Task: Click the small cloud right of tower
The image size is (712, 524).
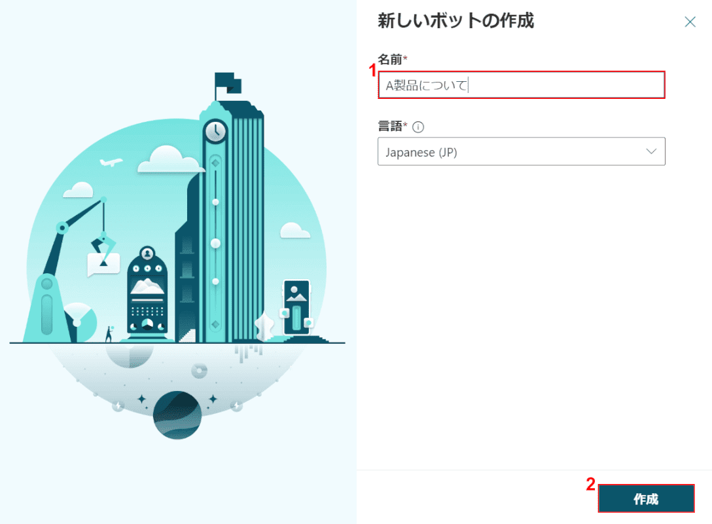Action: pyautogui.click(x=294, y=231)
